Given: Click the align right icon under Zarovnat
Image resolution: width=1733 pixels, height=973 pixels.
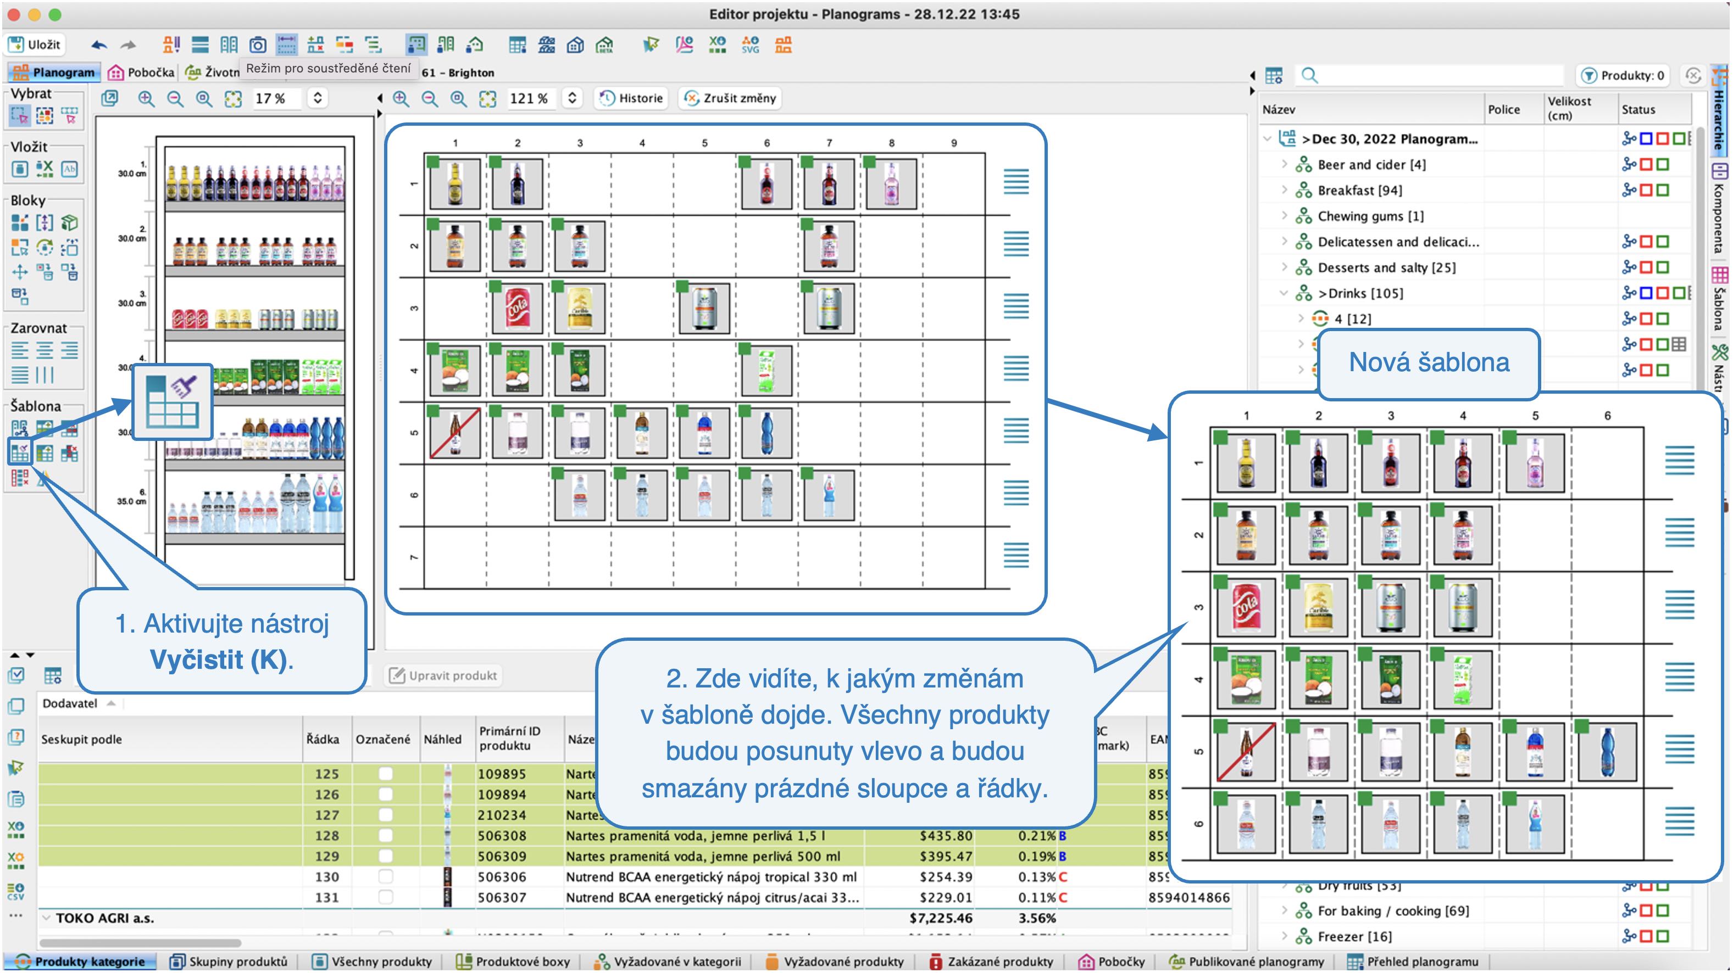Looking at the screenshot, I should [x=69, y=350].
